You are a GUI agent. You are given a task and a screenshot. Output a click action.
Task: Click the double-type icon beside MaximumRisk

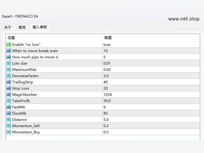pos(9,69)
